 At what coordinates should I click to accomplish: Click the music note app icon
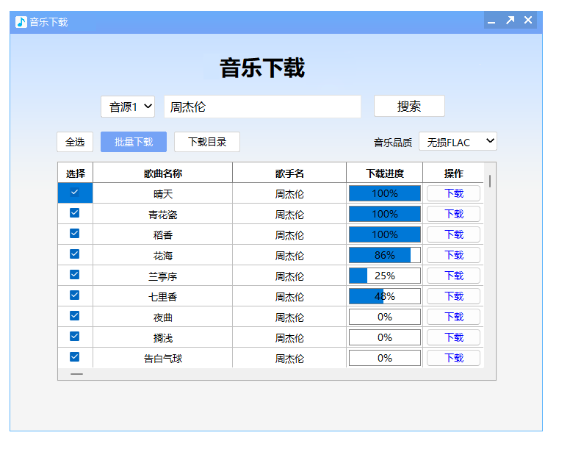pyautogui.click(x=21, y=22)
